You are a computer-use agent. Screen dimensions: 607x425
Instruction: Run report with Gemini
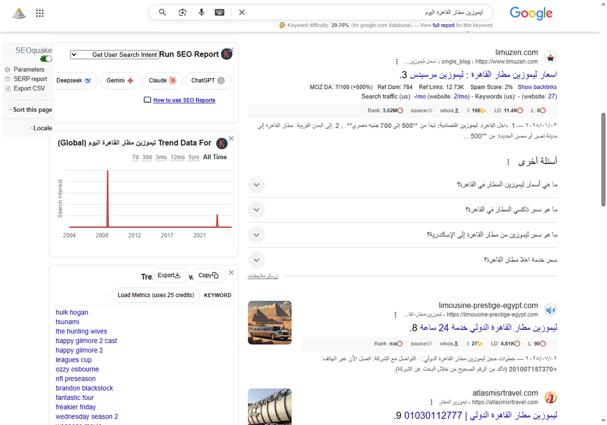(120, 80)
